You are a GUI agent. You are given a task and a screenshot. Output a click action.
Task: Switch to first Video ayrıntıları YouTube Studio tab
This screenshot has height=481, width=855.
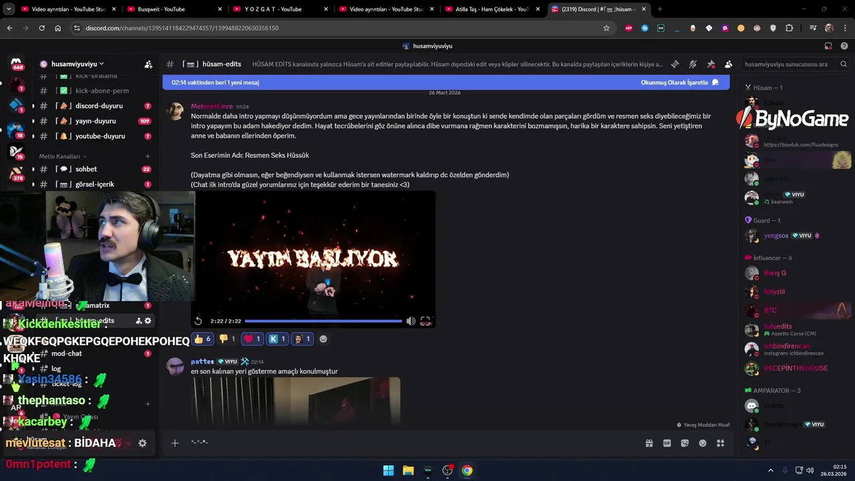(x=68, y=9)
